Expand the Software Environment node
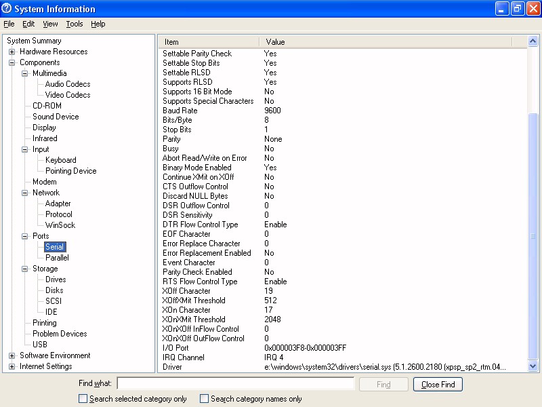This screenshot has width=542, height=407. [12, 355]
